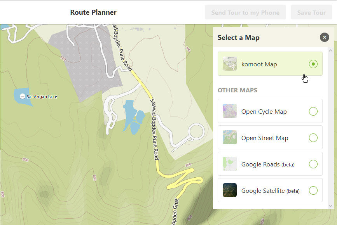Select the Open Cycle Map radio button
Viewport: 337px width, 225px height.
point(313,112)
